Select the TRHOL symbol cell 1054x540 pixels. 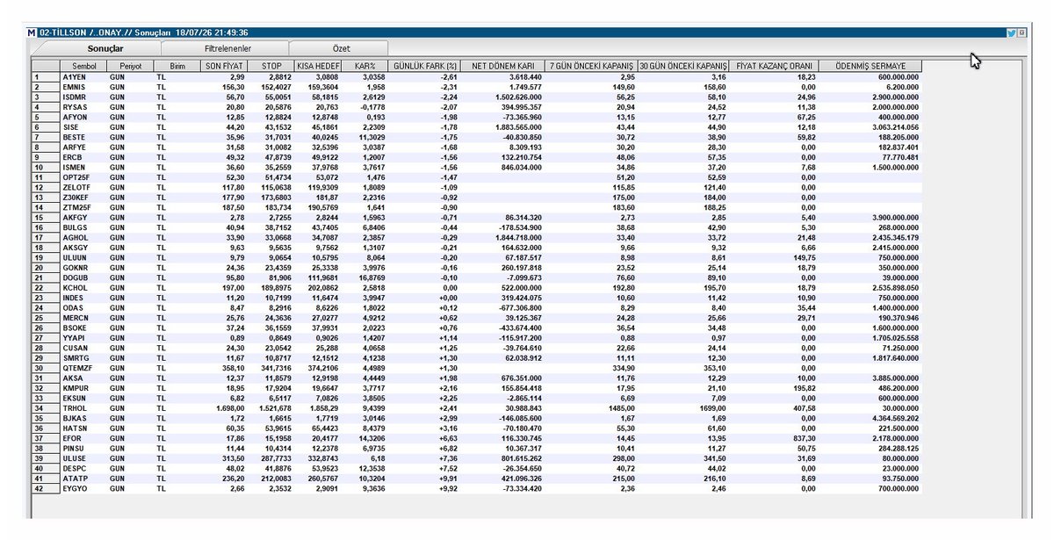click(83, 407)
